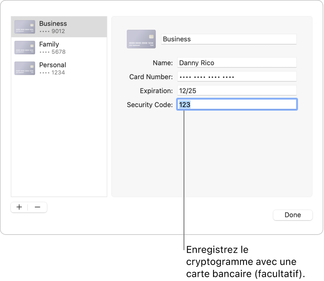Click the card name field showing Business
This screenshot has width=324, height=281.
(229, 39)
